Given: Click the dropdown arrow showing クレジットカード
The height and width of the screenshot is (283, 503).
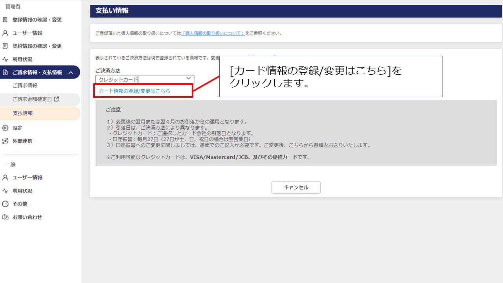Looking at the screenshot, I should [x=188, y=79].
